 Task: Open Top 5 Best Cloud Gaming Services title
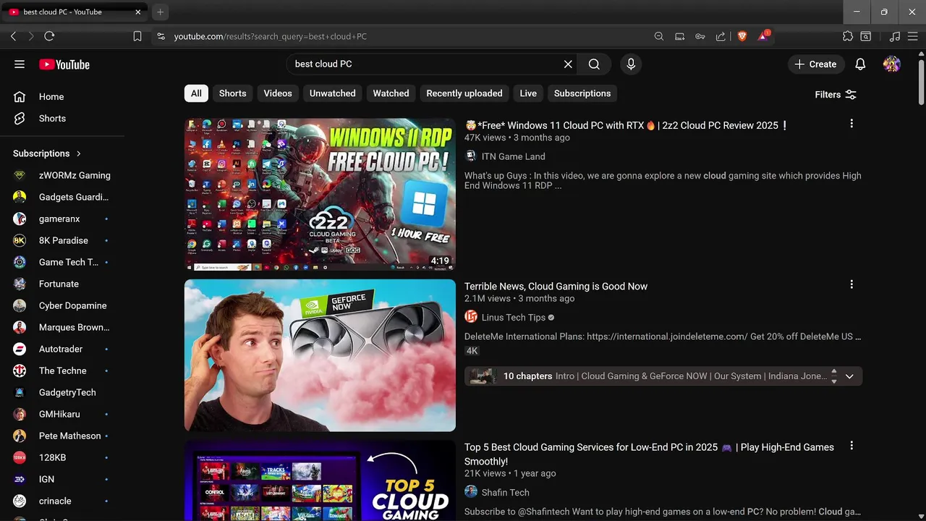coord(649,454)
